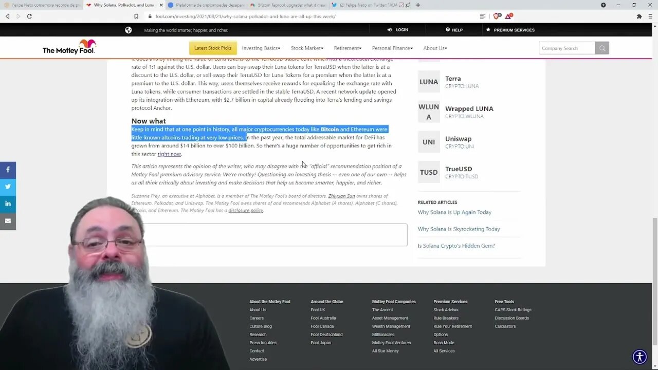The height and width of the screenshot is (370, 658).
Task: Share the article by email
Action: (x=8, y=221)
